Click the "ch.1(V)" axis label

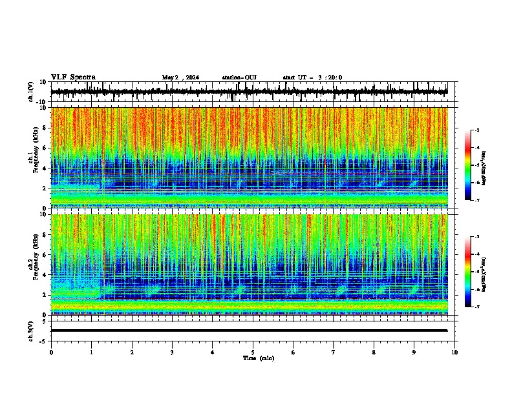click(31, 92)
